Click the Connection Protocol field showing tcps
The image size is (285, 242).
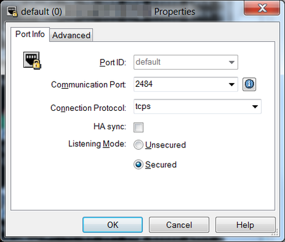pyautogui.click(x=198, y=106)
